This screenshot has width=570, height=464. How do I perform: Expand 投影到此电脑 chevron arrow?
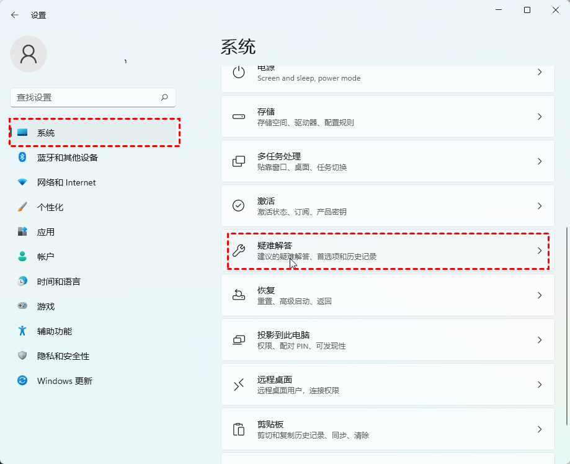pos(539,340)
